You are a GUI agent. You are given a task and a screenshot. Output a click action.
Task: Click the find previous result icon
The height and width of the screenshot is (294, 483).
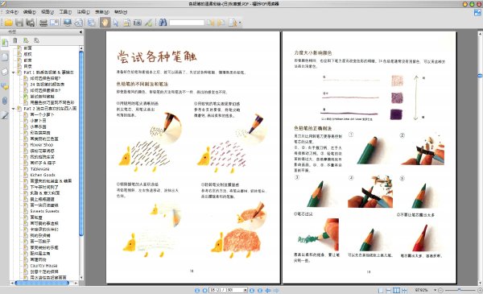[x=211, y=23]
